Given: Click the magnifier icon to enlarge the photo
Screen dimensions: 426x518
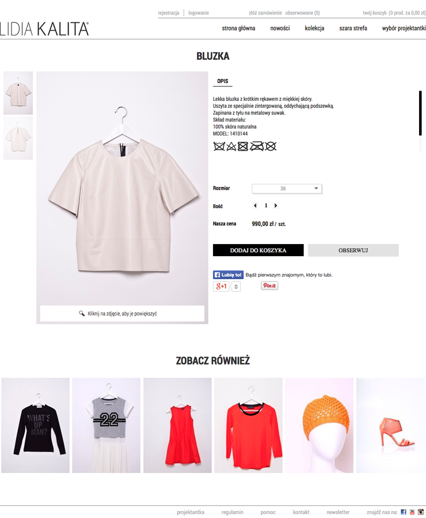Looking at the screenshot, I should (81, 313).
